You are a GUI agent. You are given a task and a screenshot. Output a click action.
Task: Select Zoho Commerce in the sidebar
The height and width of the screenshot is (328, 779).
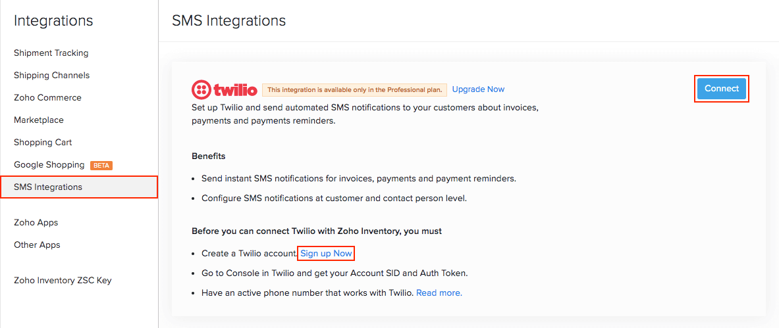click(x=48, y=98)
